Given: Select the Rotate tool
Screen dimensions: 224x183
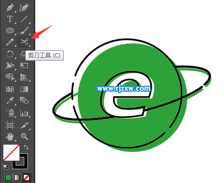Looking at the screenshot, I should [10, 54].
